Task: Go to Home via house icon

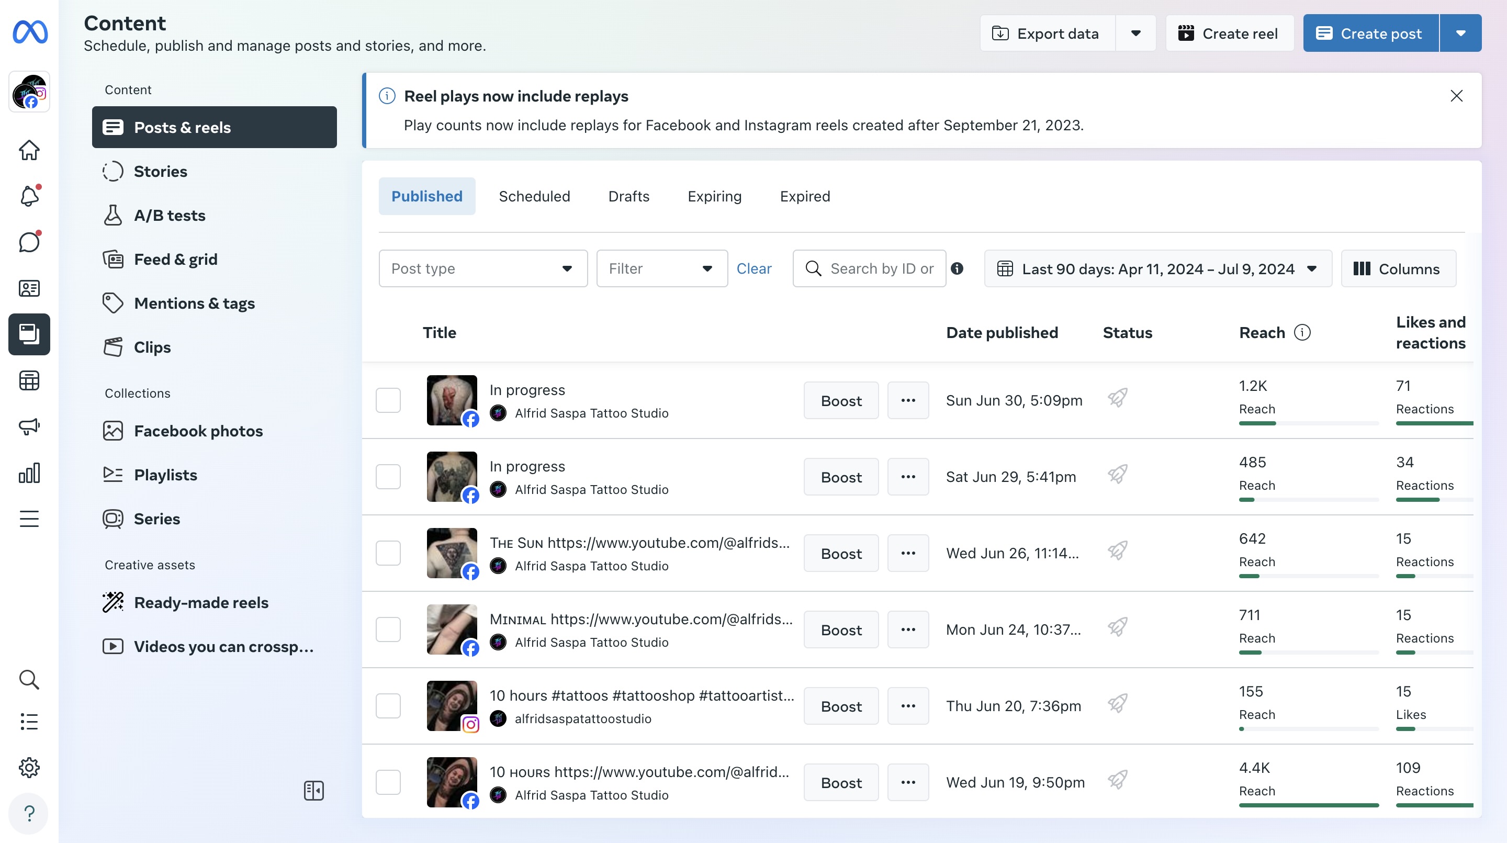Action: tap(29, 150)
